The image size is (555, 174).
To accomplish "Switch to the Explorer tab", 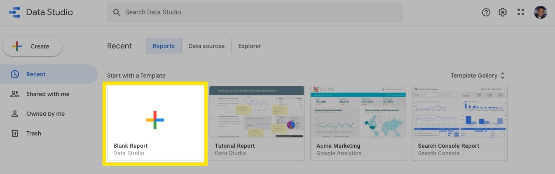I will 250,46.
